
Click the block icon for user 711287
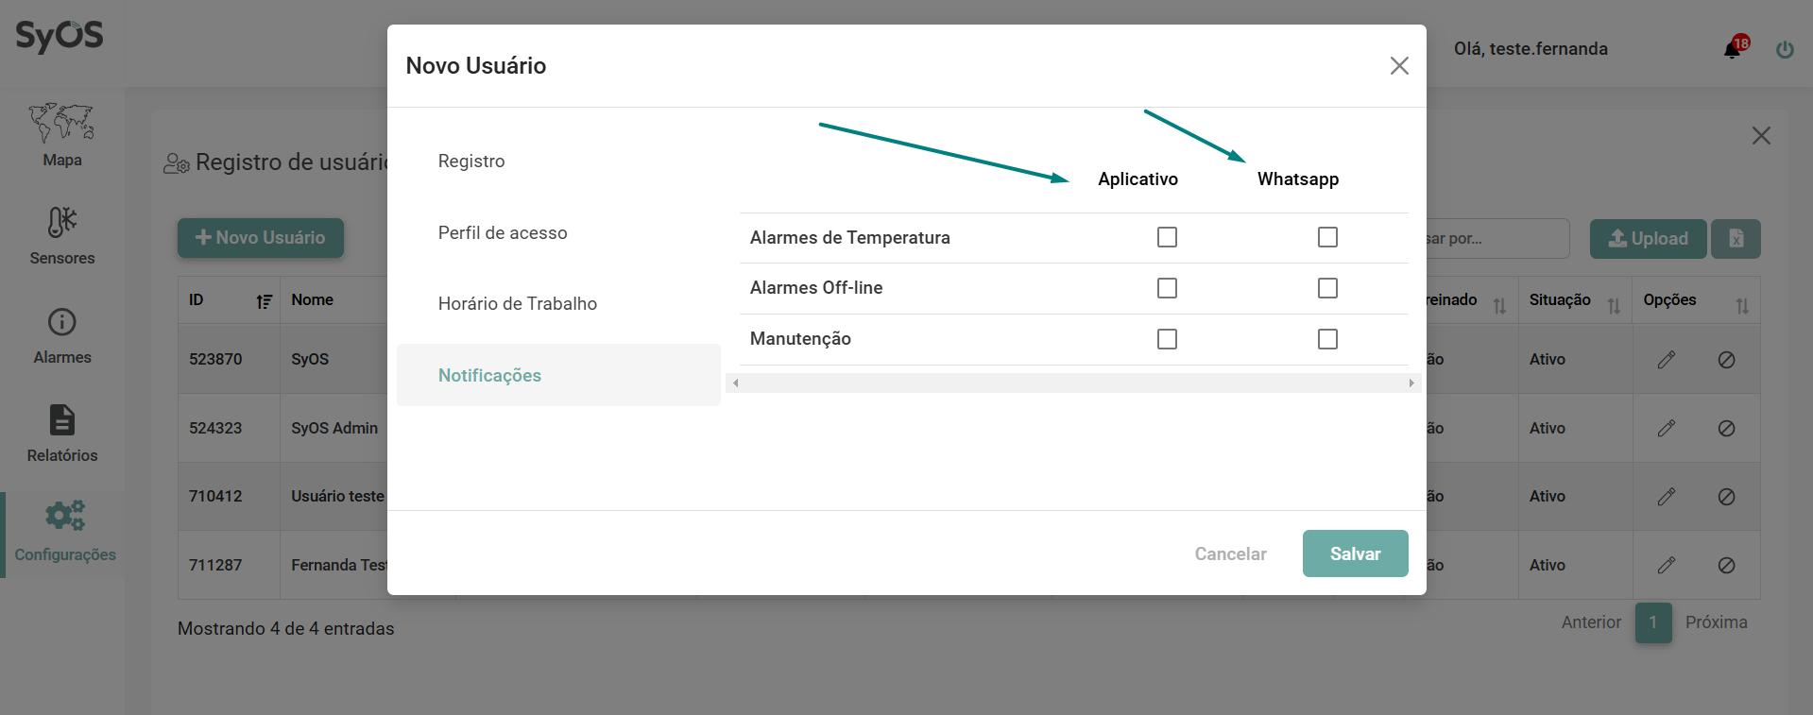1726,566
